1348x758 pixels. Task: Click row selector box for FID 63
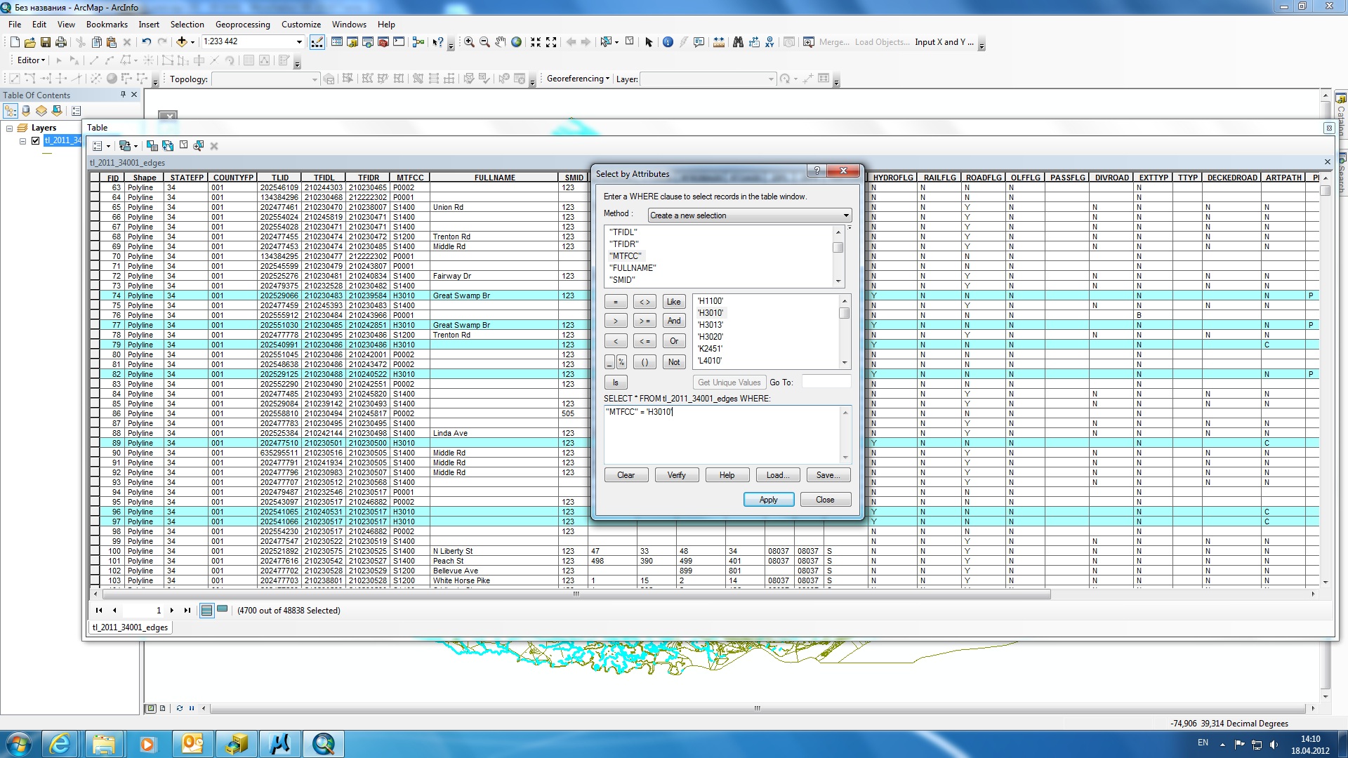tap(95, 188)
